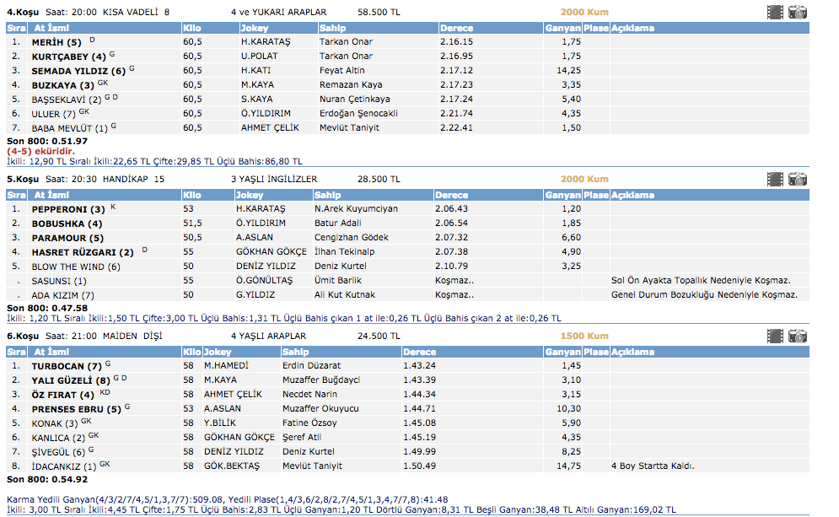The width and height of the screenshot is (839, 517).
Task: Open owner Feyat Altin's page
Action: coord(342,71)
